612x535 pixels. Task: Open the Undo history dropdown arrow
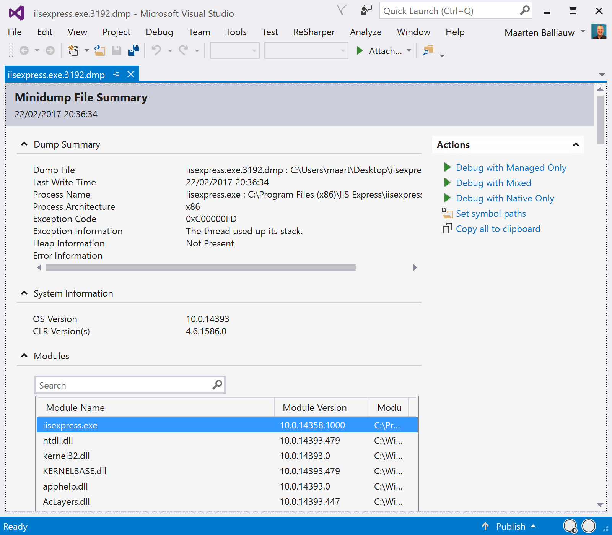coord(170,50)
